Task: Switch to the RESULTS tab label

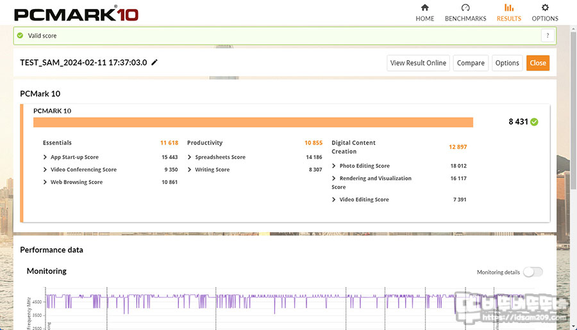Action: click(x=509, y=19)
